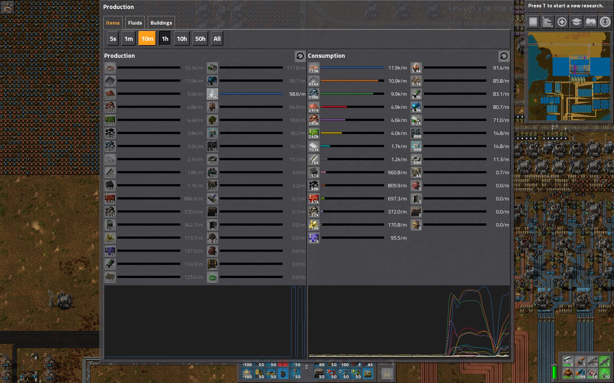The width and height of the screenshot is (614, 383).
Task: Open the gear-shaped icon above minimap
Action: tap(605, 22)
